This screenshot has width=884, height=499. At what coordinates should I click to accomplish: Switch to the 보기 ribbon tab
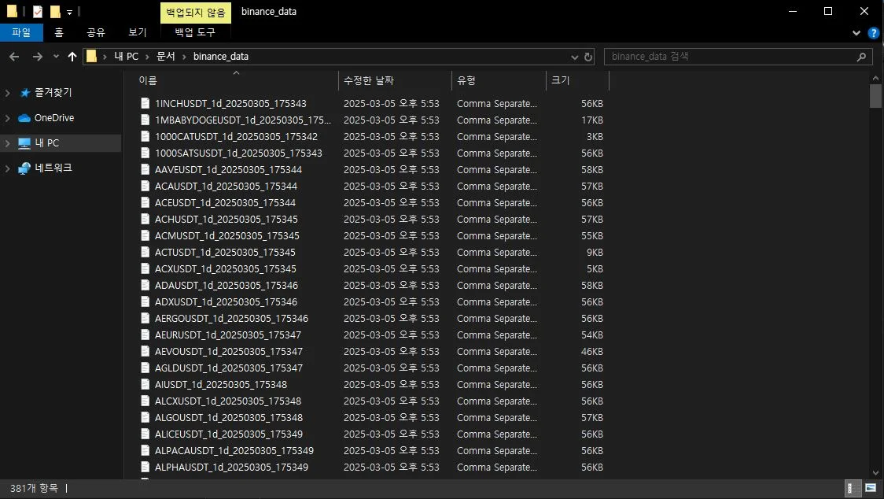click(x=137, y=32)
